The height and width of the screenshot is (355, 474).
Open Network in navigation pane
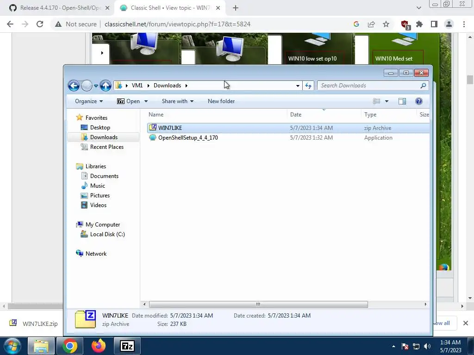click(x=96, y=254)
